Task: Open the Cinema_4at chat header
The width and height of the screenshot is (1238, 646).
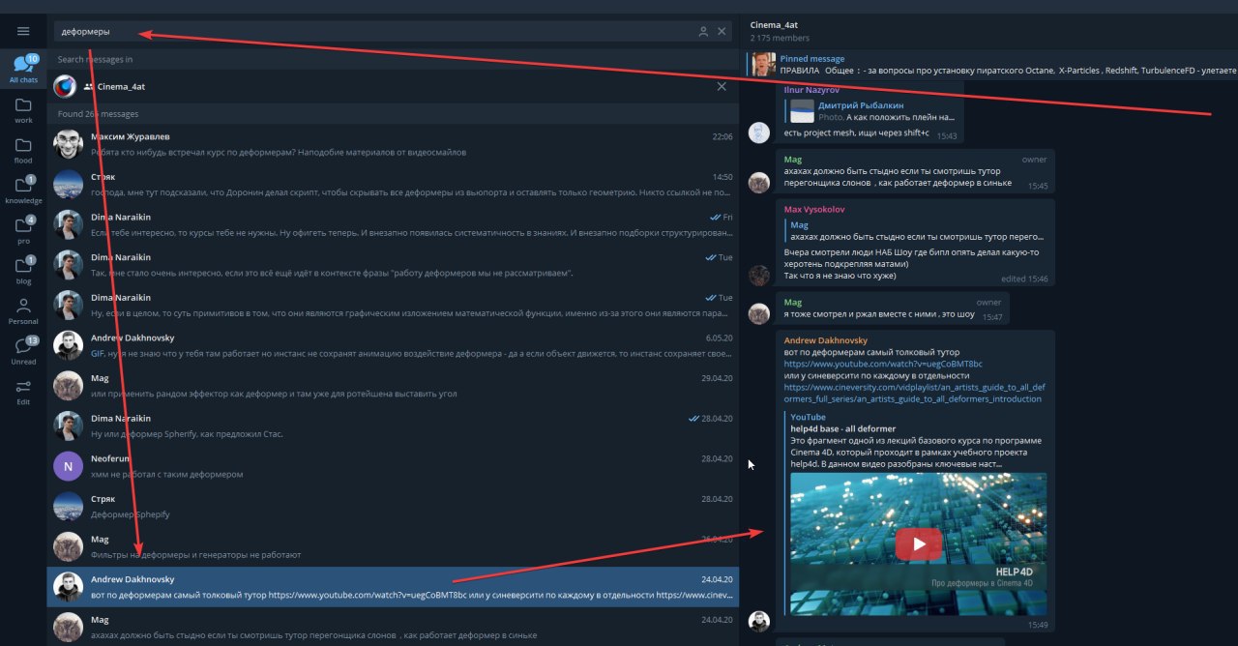Action: [x=987, y=31]
